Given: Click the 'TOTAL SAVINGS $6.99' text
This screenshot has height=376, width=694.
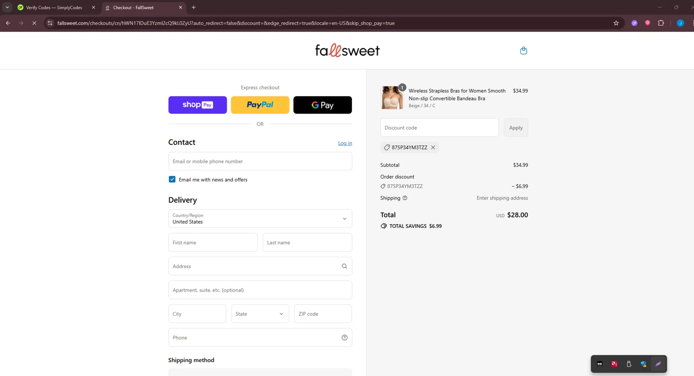Looking at the screenshot, I should click(415, 226).
